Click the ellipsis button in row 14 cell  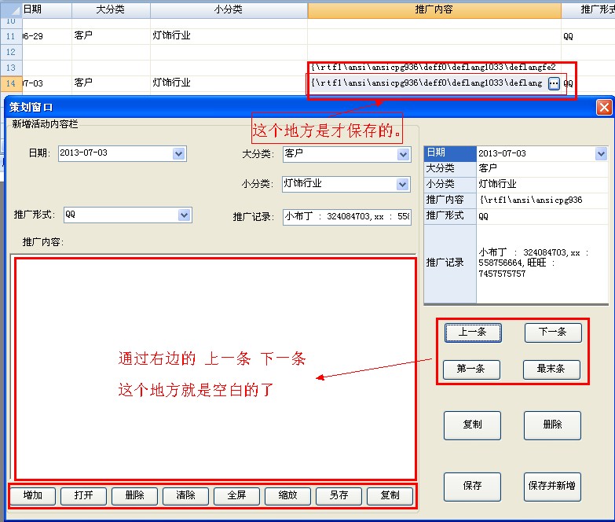(554, 83)
